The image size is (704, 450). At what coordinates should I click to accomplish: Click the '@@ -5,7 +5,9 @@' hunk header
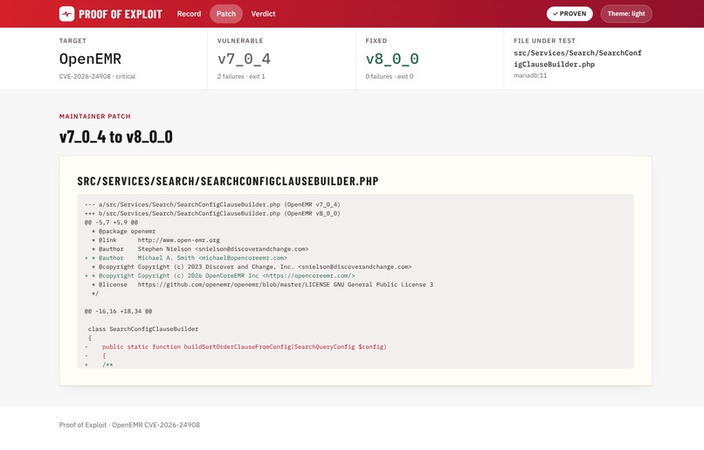pos(111,222)
